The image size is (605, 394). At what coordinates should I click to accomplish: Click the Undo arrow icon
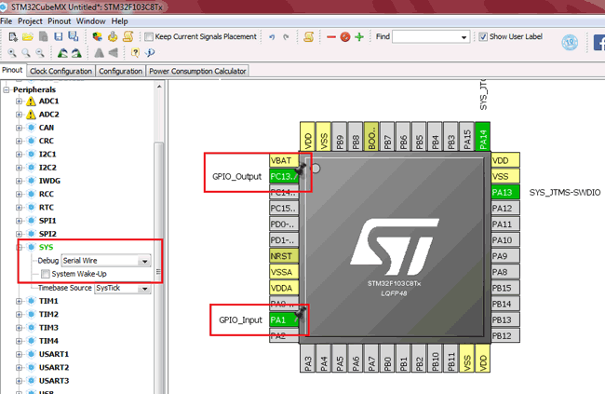pos(272,37)
